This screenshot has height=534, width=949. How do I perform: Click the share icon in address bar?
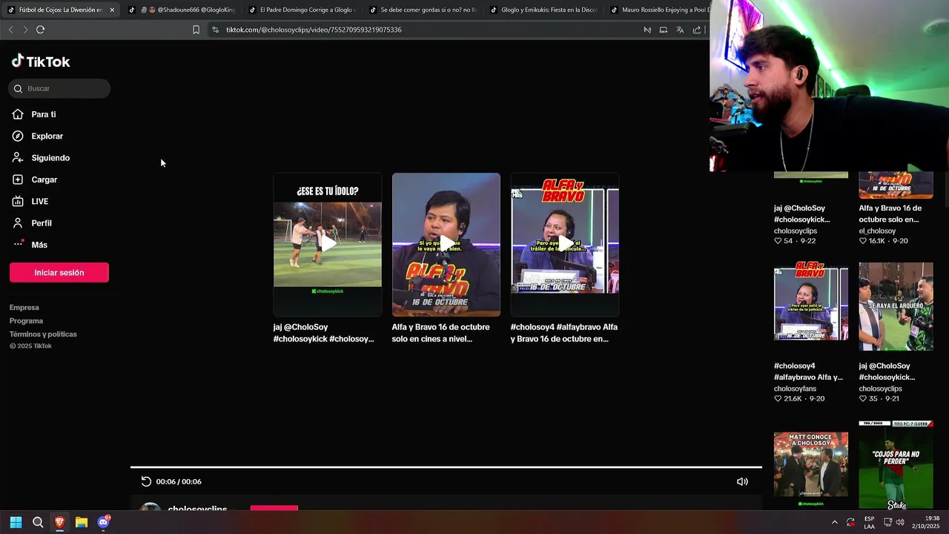click(x=697, y=30)
